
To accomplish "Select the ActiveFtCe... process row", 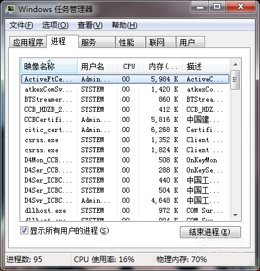I will click(125, 79).
